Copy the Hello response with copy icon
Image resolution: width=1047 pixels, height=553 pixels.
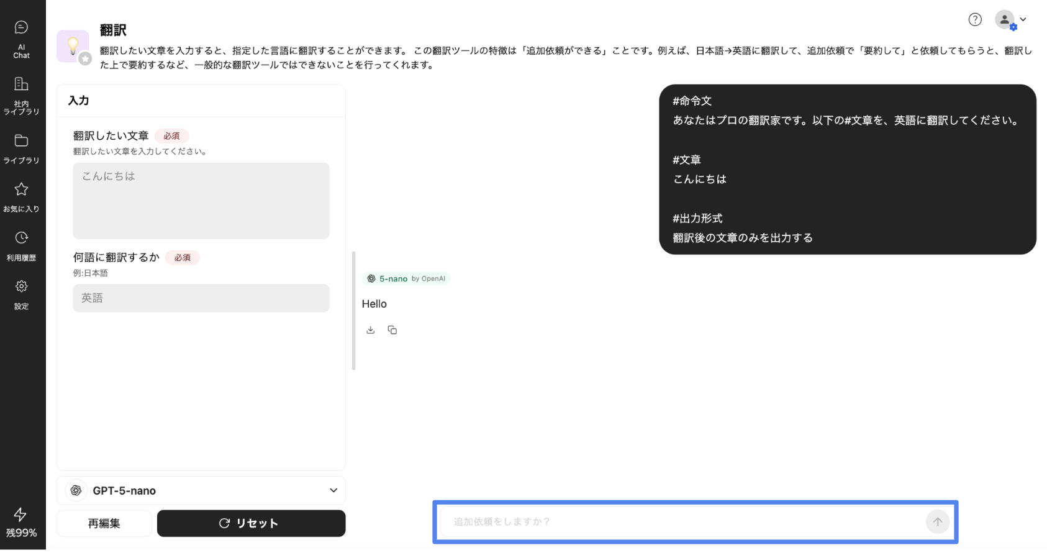click(x=392, y=330)
